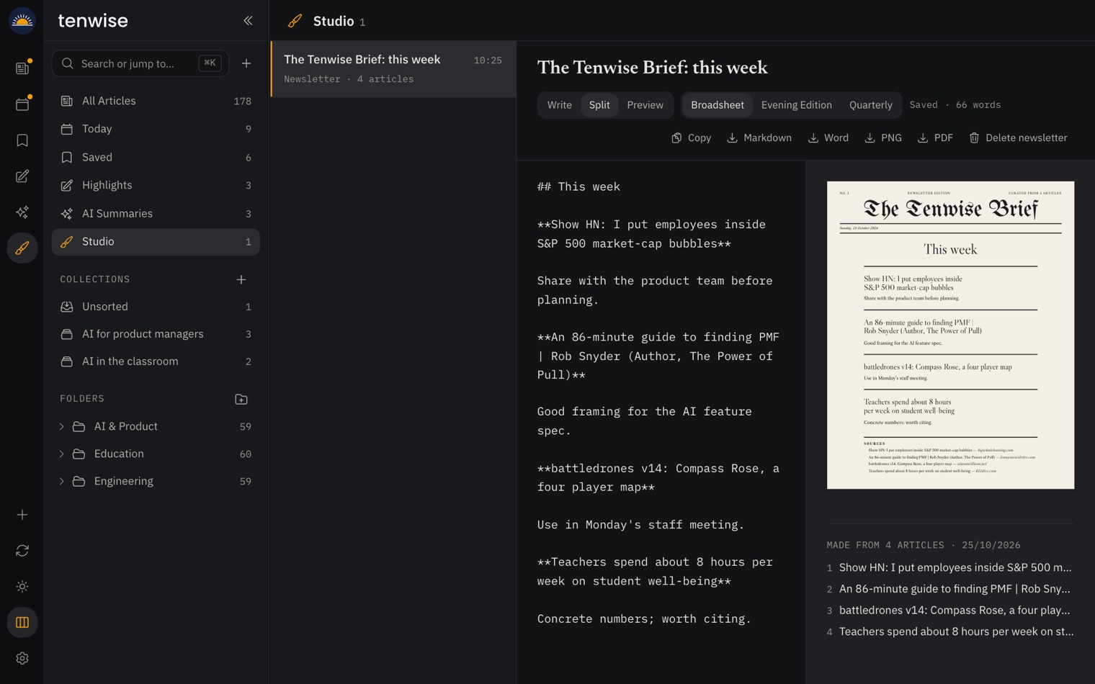Open the bookmark icon in the left rail
This screenshot has height=684, width=1095.
[22, 140]
